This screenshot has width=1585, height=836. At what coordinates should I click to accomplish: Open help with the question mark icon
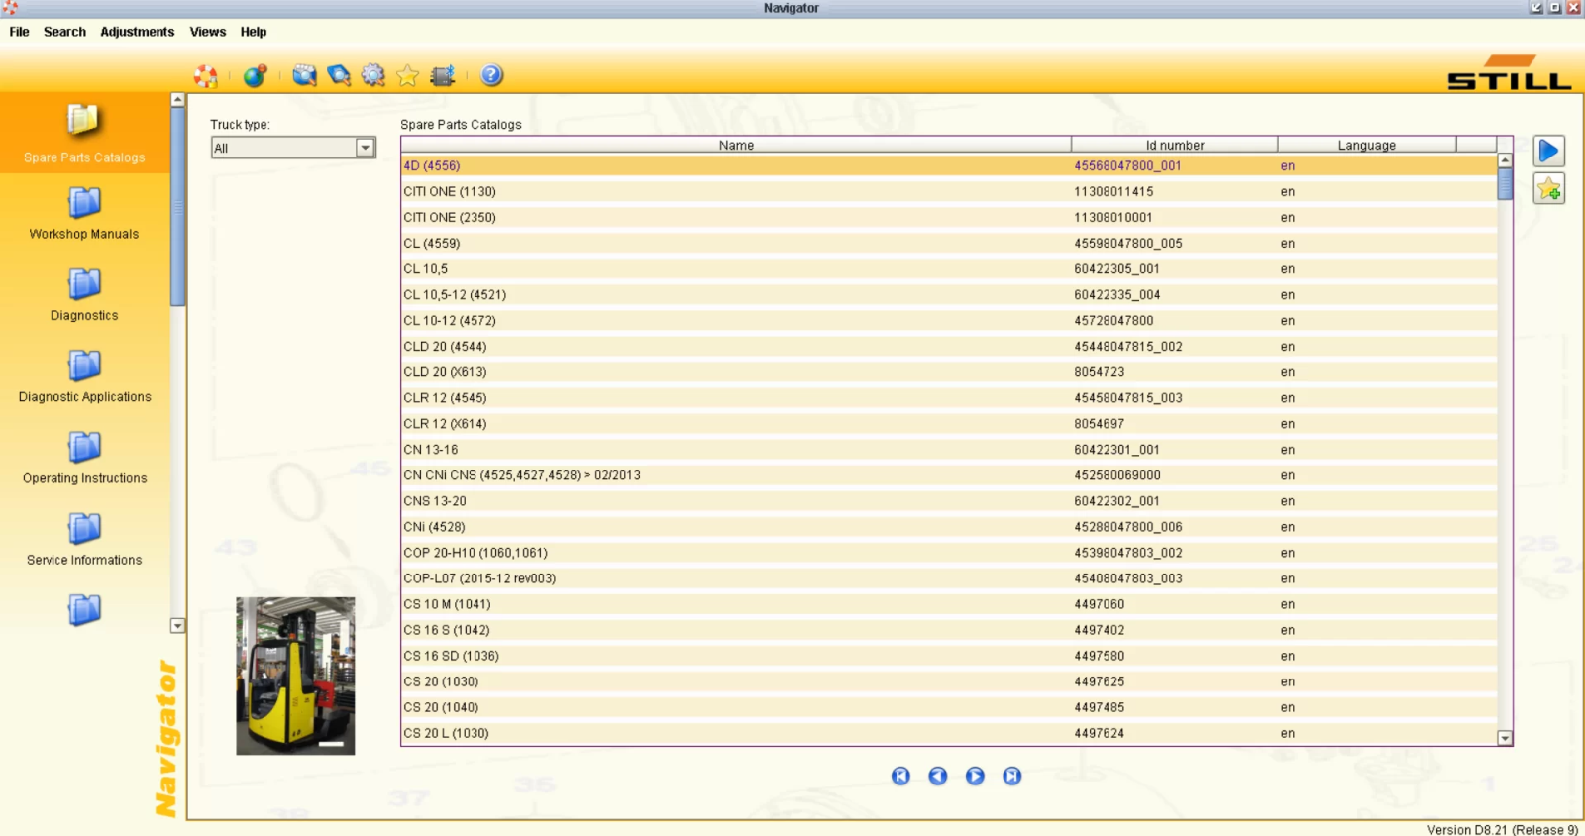[x=491, y=75]
